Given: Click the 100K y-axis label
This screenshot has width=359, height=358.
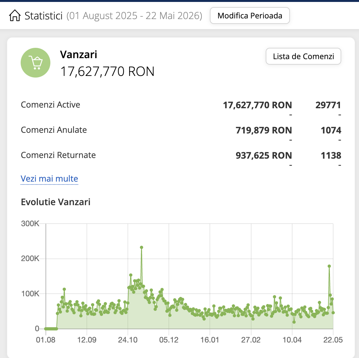Looking at the screenshot, I should [x=30, y=294].
